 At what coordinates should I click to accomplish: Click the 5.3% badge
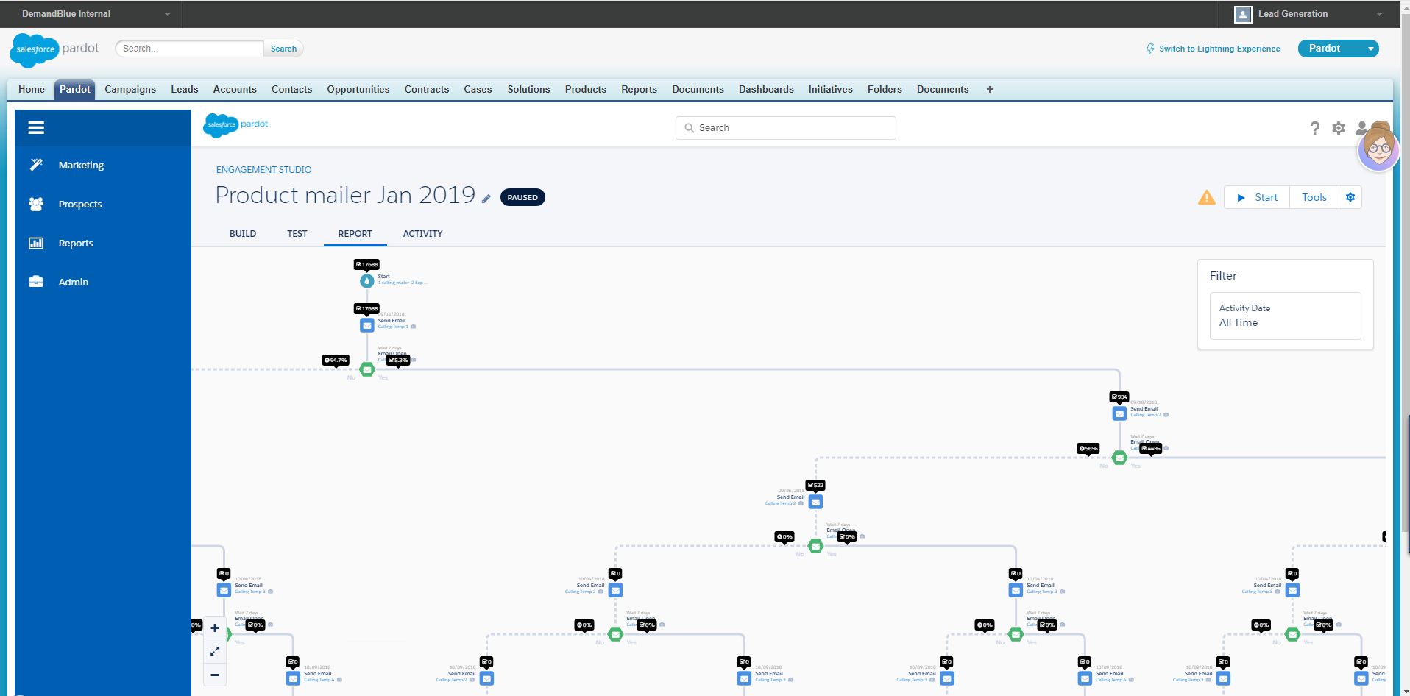pyautogui.click(x=398, y=360)
